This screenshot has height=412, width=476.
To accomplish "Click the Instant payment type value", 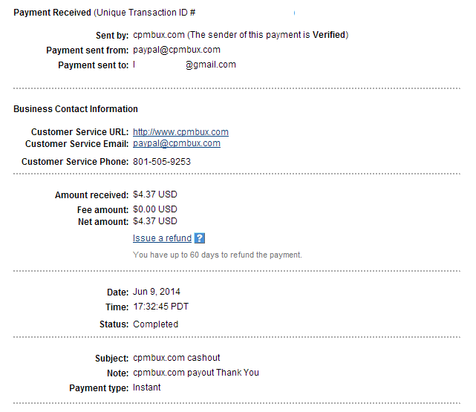I will click(146, 388).
